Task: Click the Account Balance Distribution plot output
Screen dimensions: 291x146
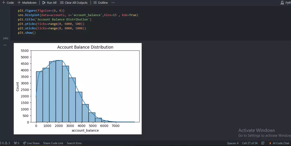Action: (x=78, y=89)
